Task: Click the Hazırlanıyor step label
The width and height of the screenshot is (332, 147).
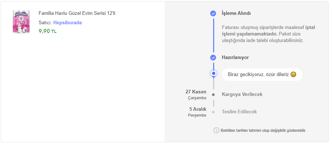Action: coord(235,57)
